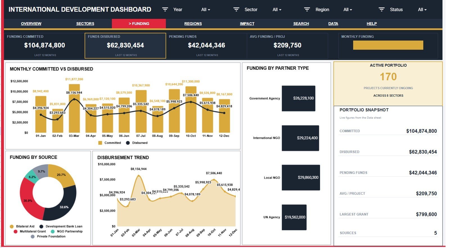Viewport: 450px width, 248px height.
Task: Click the Portfolio Snapshot Disbursed value $62,830,454
Action: [x=423, y=152]
